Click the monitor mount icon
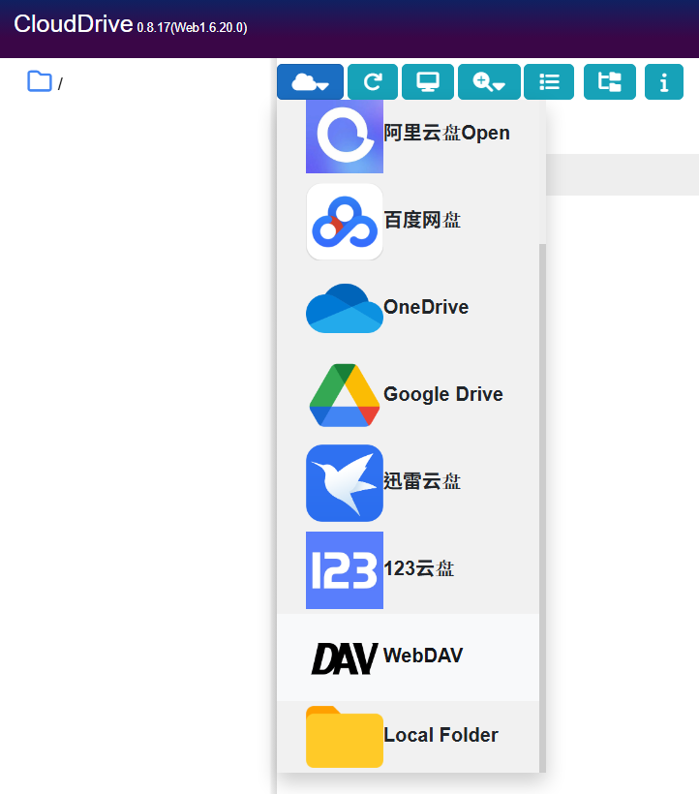The image size is (699, 794). [428, 81]
